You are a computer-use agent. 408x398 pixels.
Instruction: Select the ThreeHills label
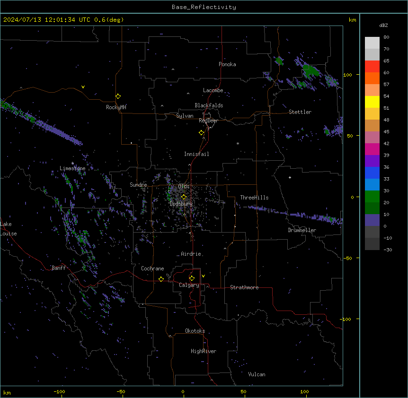pos(254,198)
